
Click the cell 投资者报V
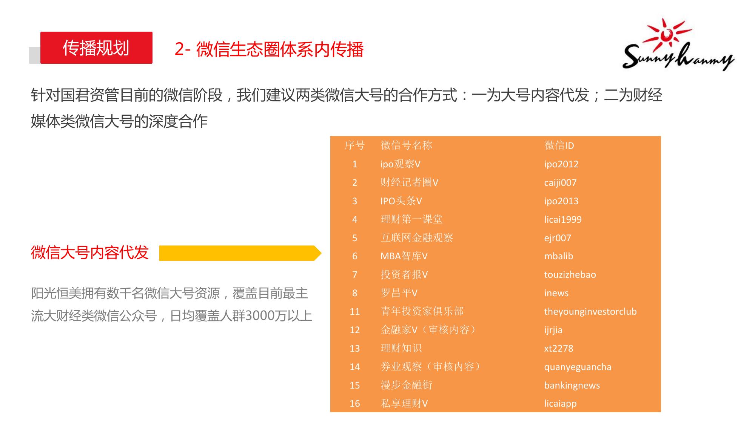(x=404, y=275)
